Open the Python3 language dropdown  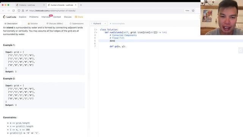(x=99, y=24)
